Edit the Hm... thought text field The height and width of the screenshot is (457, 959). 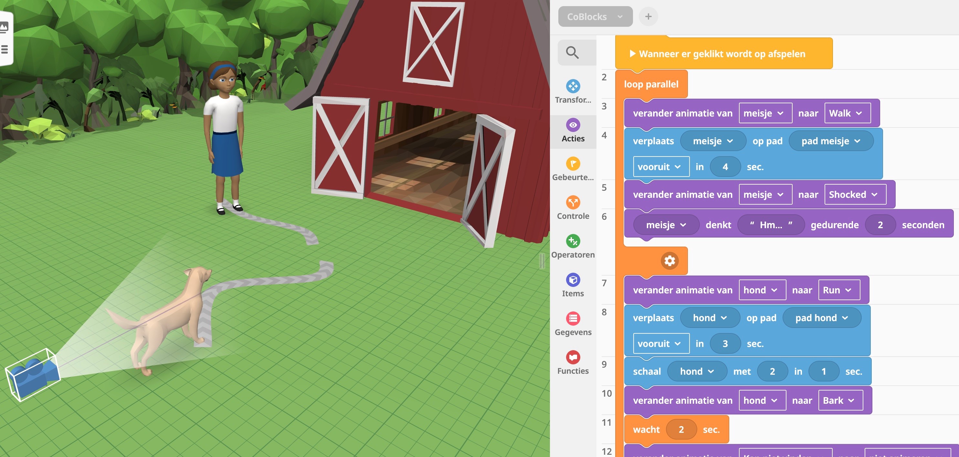coord(770,225)
